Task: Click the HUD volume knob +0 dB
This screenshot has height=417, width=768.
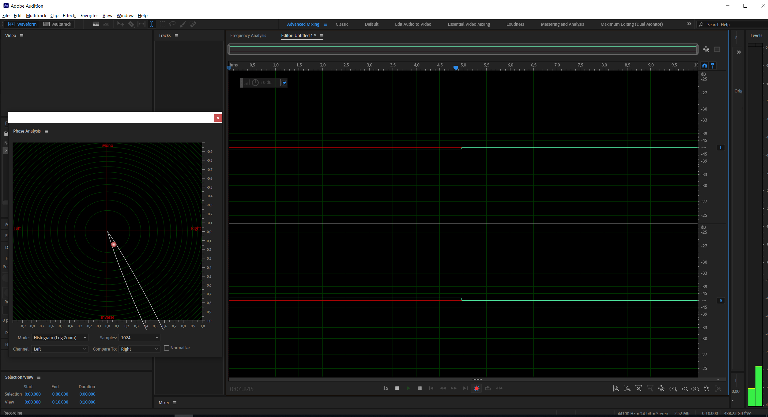Action: coord(255,83)
